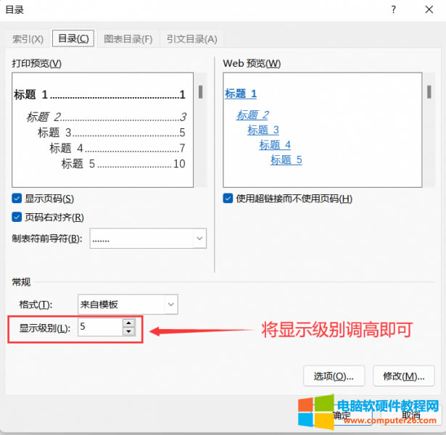
Task: Click the help question mark icon
Action: coord(393,10)
